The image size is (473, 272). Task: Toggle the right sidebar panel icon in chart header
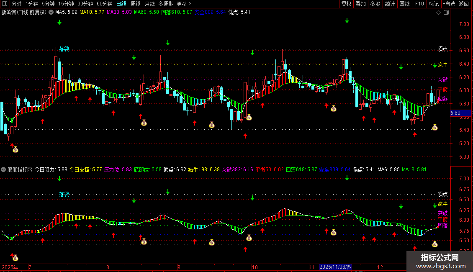(x=446, y=13)
